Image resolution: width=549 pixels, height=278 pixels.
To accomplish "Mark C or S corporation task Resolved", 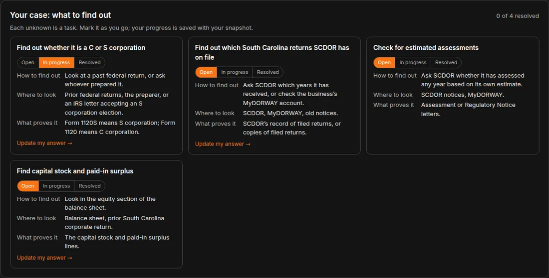I will 90,63.
